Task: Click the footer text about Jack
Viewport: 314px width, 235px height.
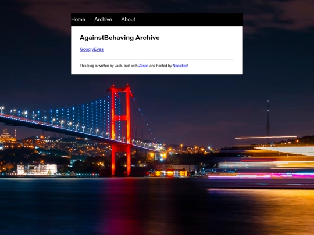Action: [x=134, y=66]
